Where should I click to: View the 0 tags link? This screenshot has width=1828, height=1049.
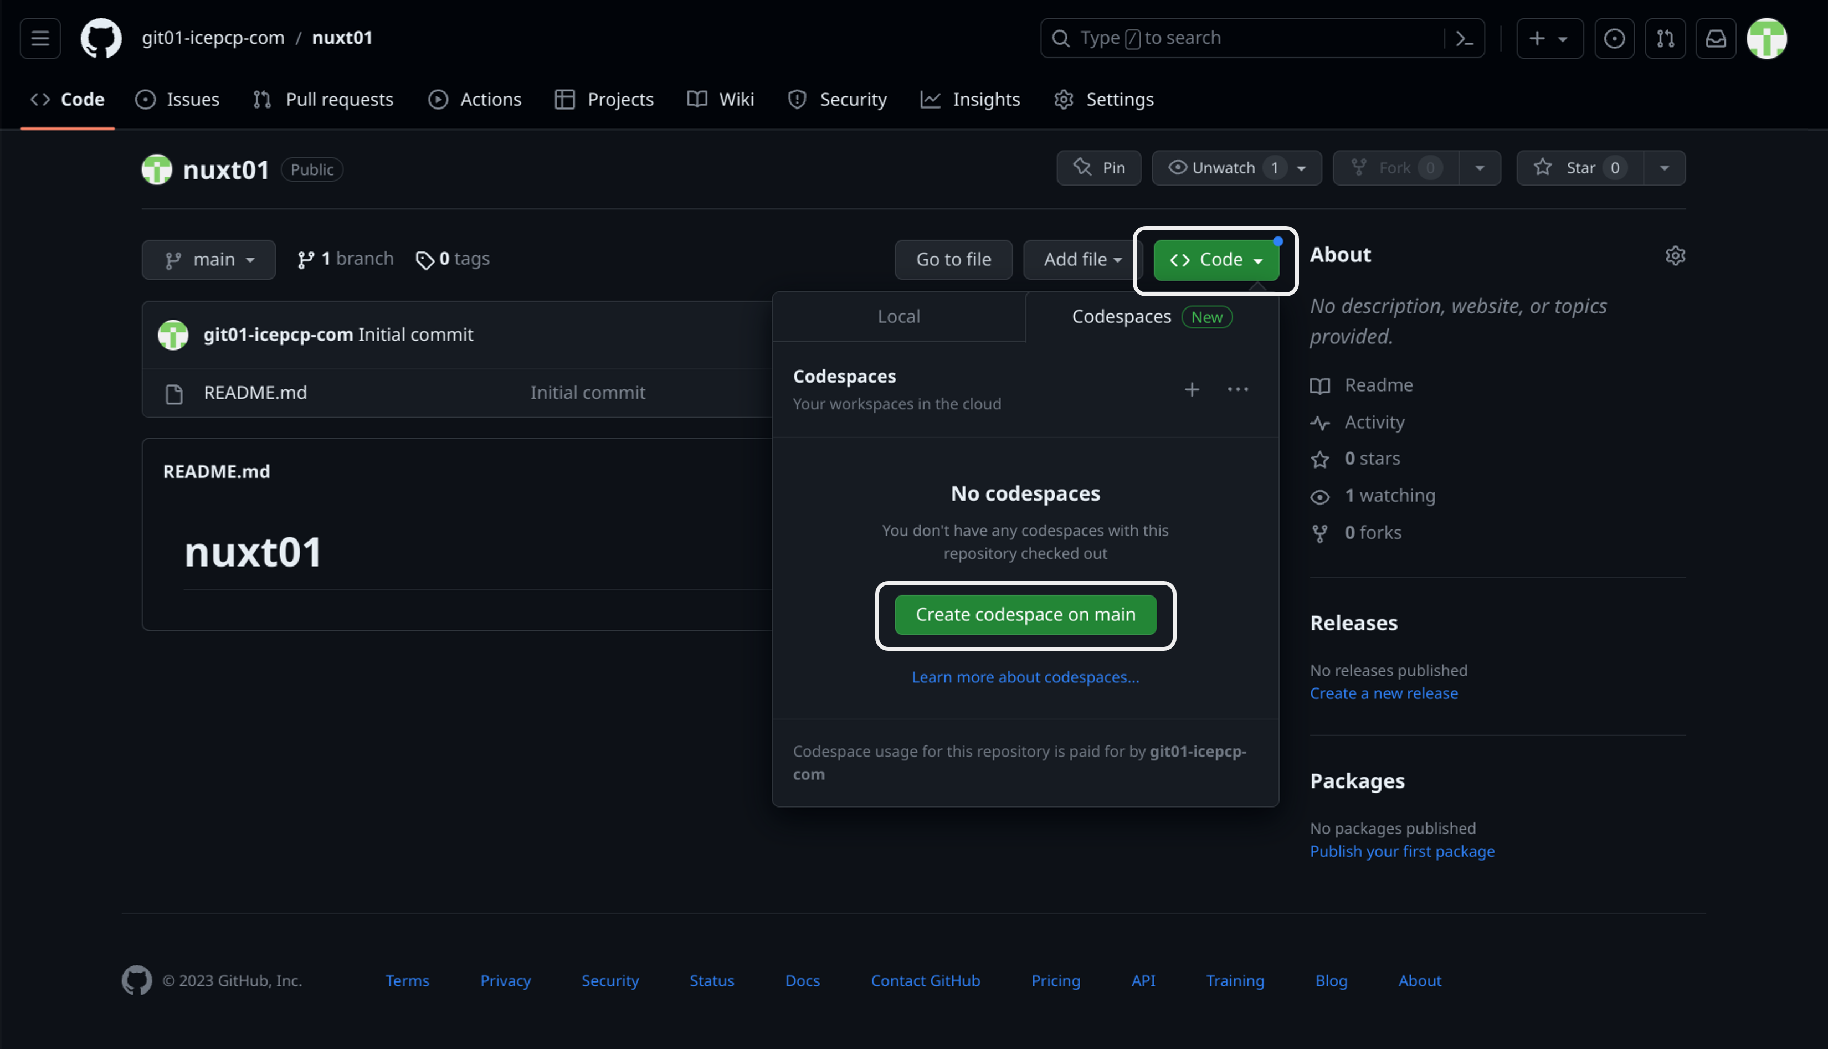click(x=453, y=259)
